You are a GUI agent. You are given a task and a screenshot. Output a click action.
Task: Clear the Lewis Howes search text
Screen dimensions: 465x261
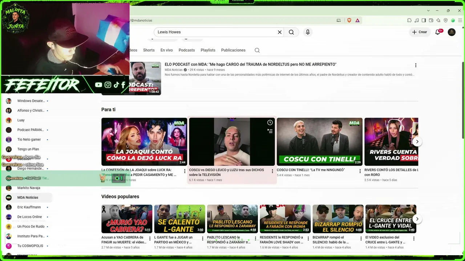(x=280, y=32)
